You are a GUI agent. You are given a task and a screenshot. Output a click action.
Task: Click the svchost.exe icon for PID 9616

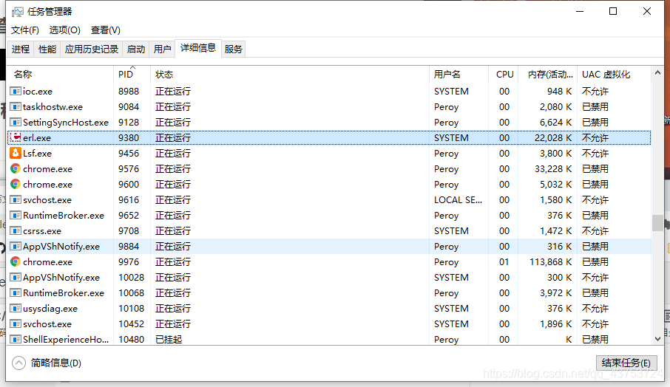pos(16,199)
